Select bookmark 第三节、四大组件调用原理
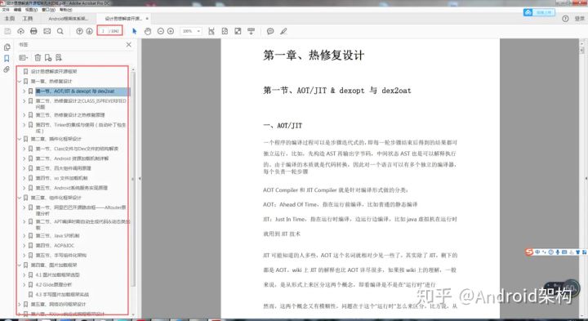The image size is (588, 321). [64, 168]
